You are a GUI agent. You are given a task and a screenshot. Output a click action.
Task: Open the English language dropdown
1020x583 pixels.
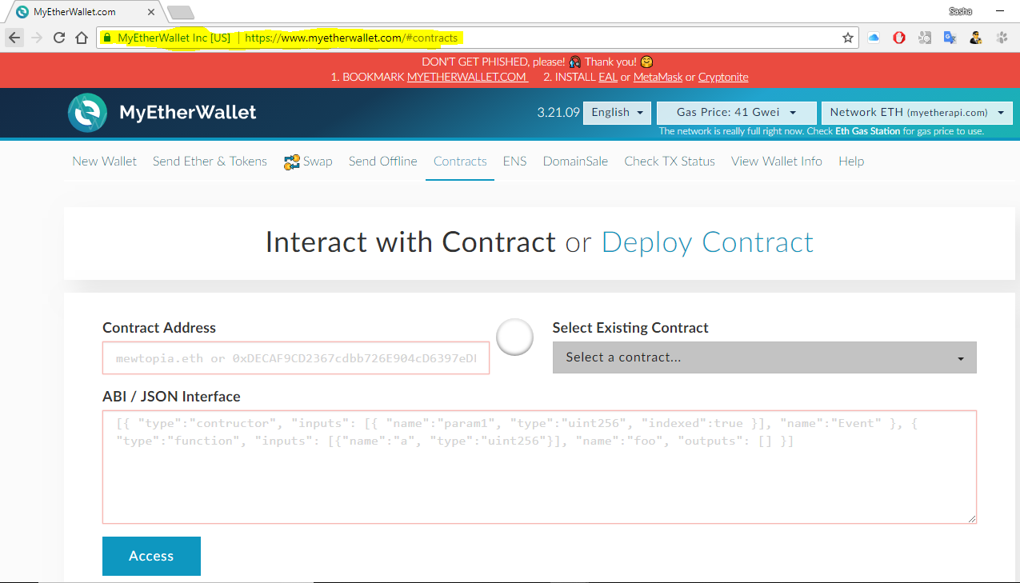[x=617, y=113]
